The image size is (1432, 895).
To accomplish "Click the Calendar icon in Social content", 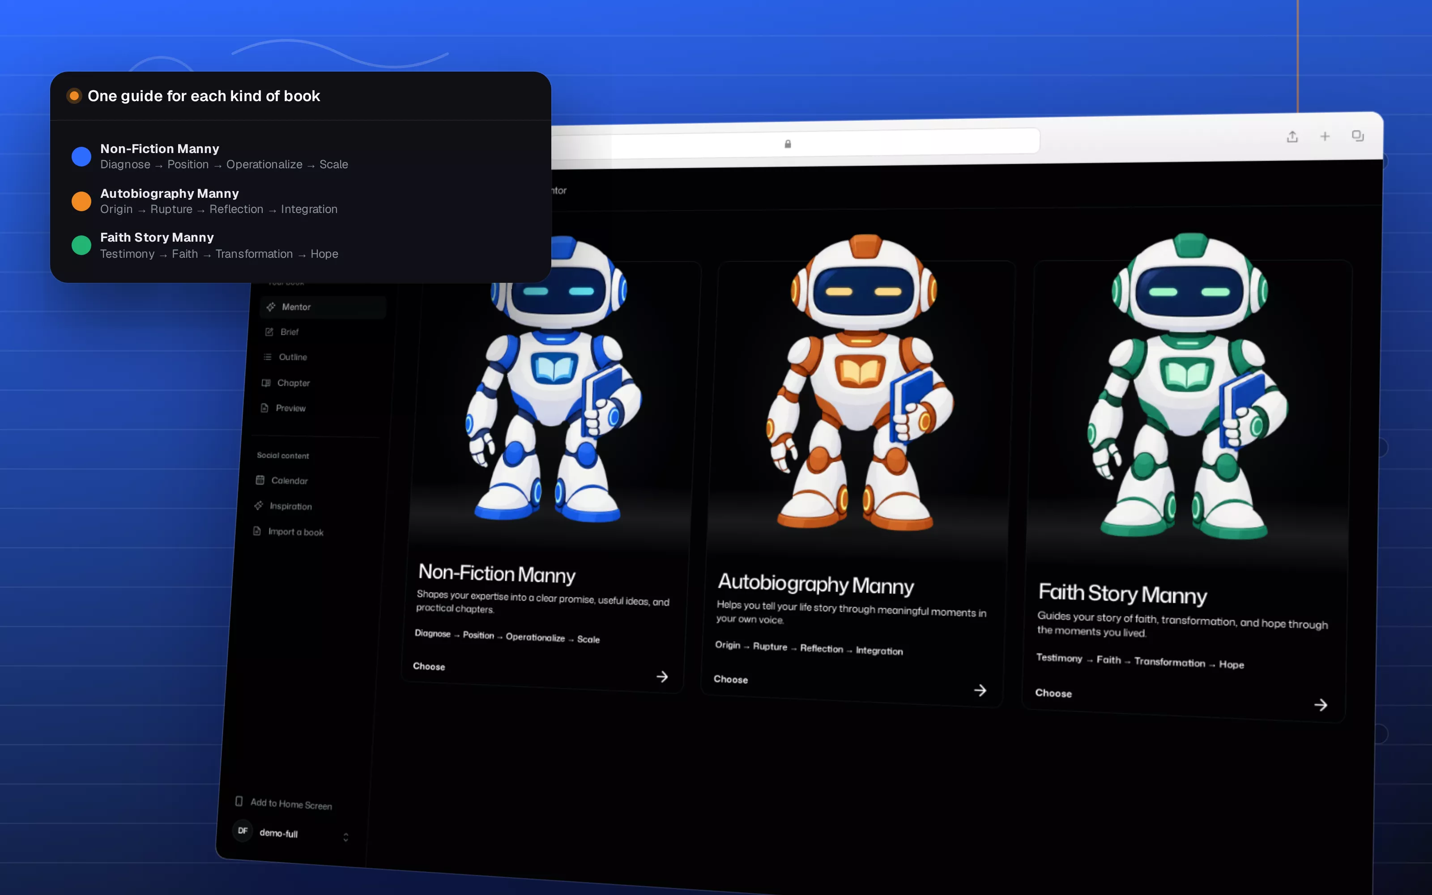I will [x=260, y=480].
